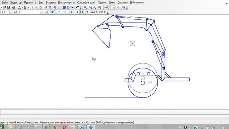This screenshot has height=129, width=229.
Task: Open the Инструменты menu
Action: click(66, 3)
